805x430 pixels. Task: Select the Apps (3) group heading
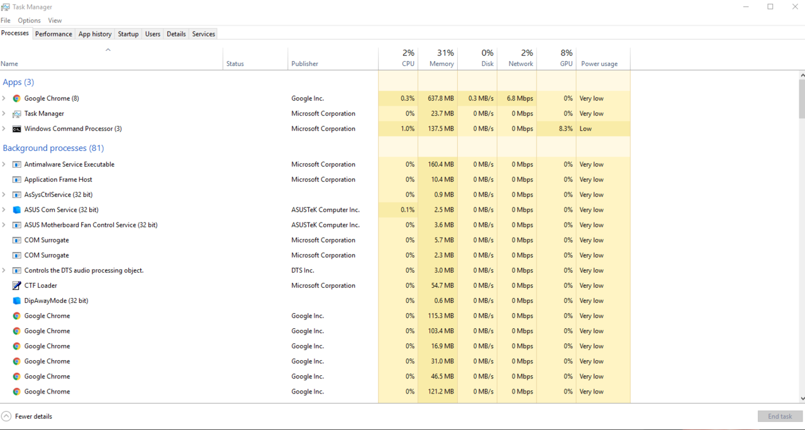click(18, 82)
